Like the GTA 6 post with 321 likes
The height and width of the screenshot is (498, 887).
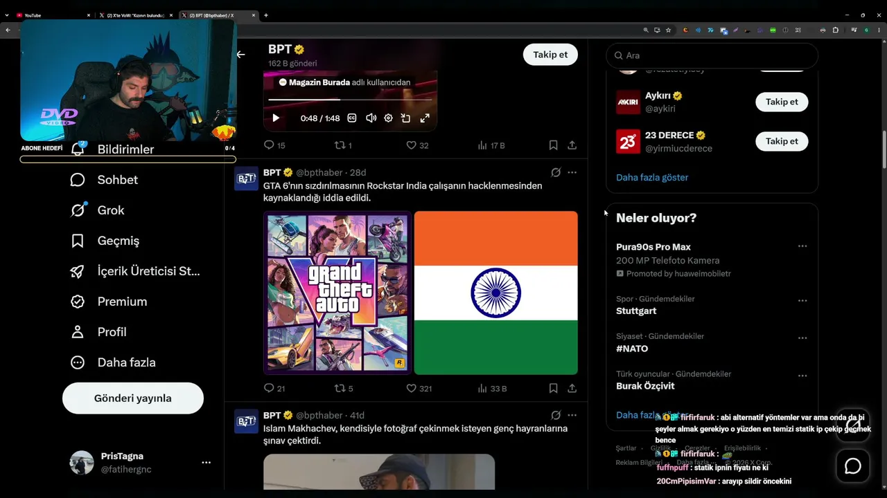click(419, 389)
